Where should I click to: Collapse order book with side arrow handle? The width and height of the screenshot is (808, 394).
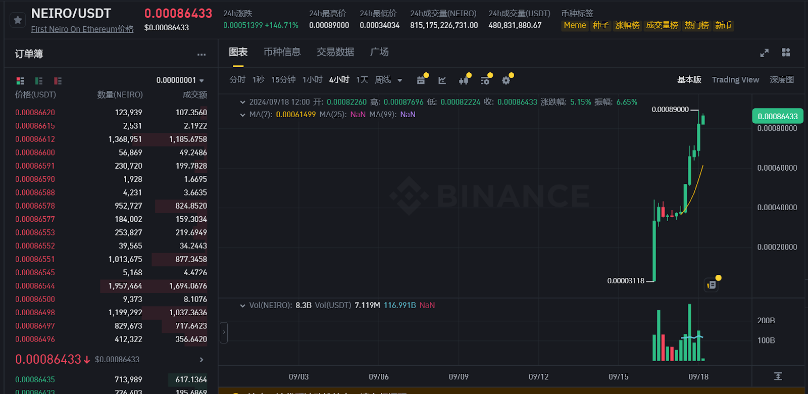coord(224,332)
